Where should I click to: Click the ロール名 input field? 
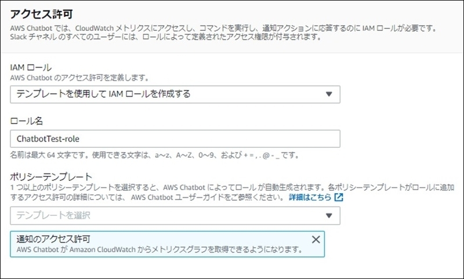coord(175,139)
